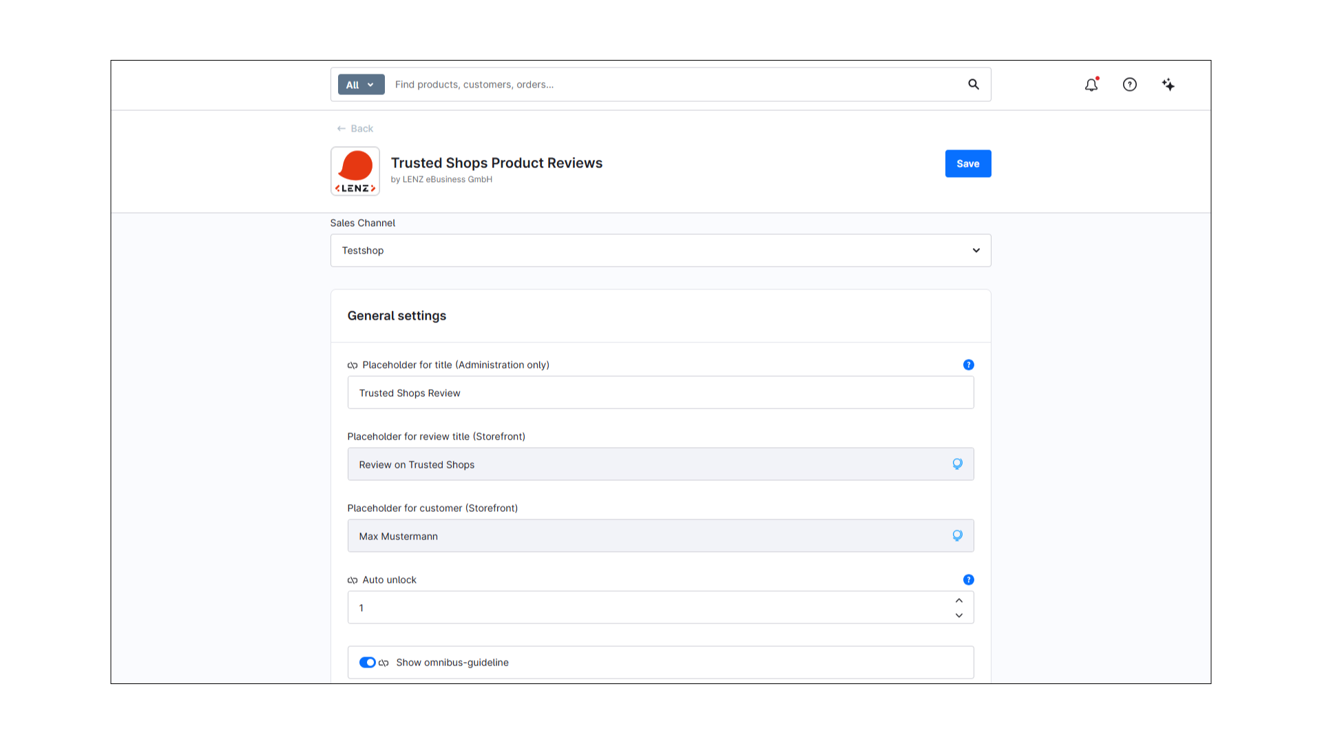Show help for Auto unlock
This screenshot has height=744, width=1322.
[x=969, y=580]
